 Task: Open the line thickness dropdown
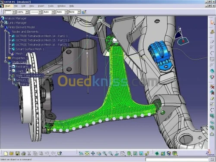point(40,12)
